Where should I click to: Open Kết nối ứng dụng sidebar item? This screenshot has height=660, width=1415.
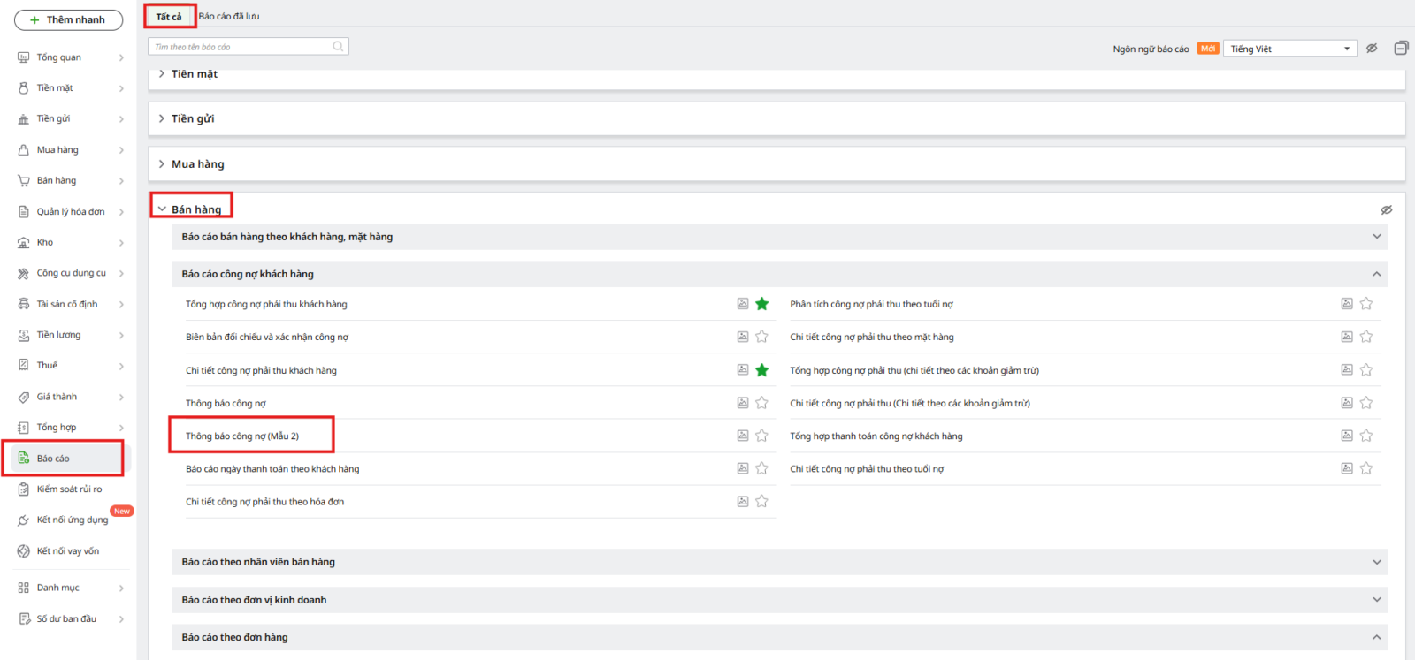72,520
